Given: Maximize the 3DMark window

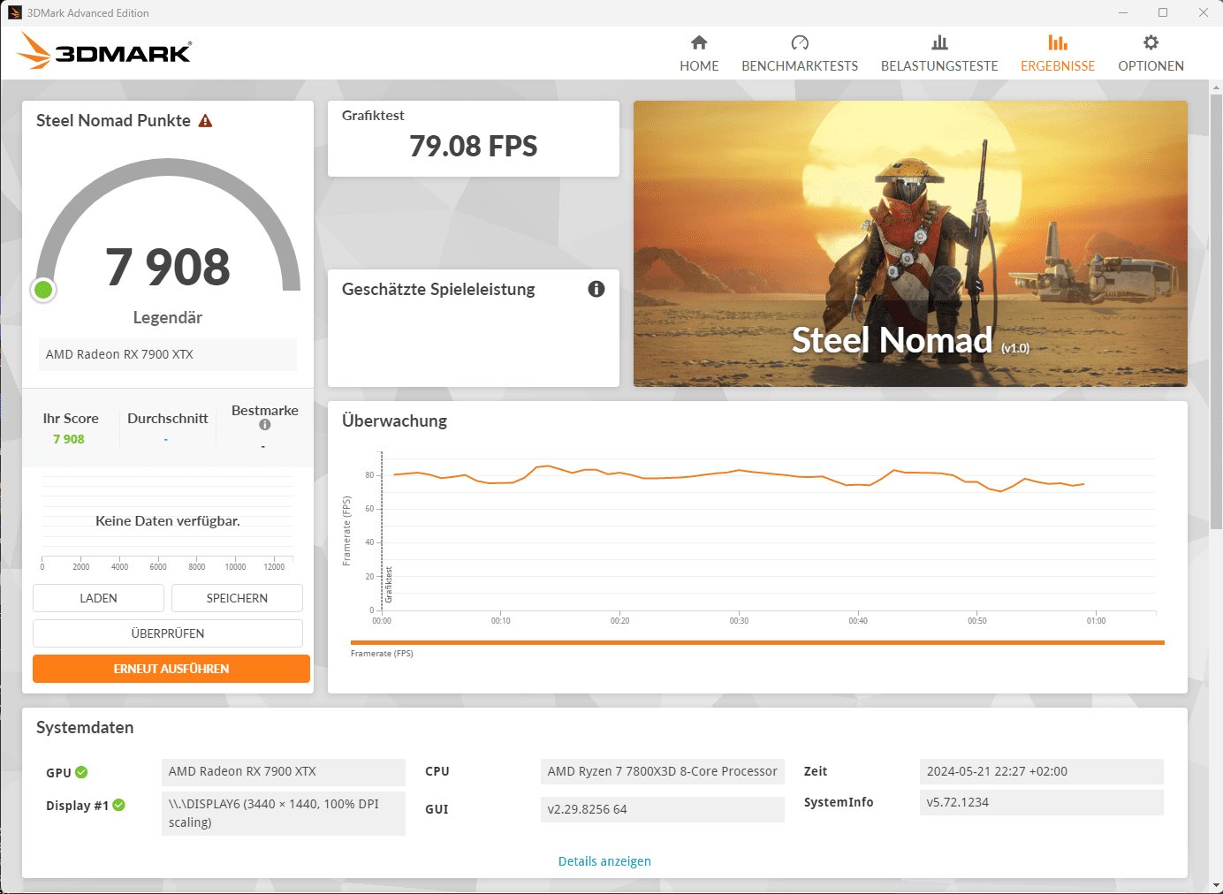Looking at the screenshot, I should click(x=1163, y=12).
